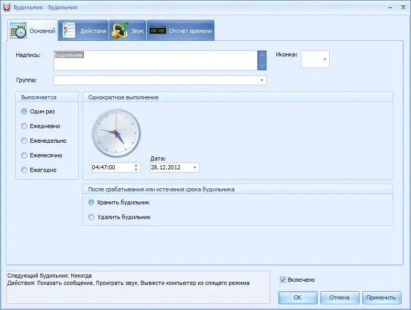Click the date value 28.12.2012
This screenshot has width=411, height=310.
166,167
